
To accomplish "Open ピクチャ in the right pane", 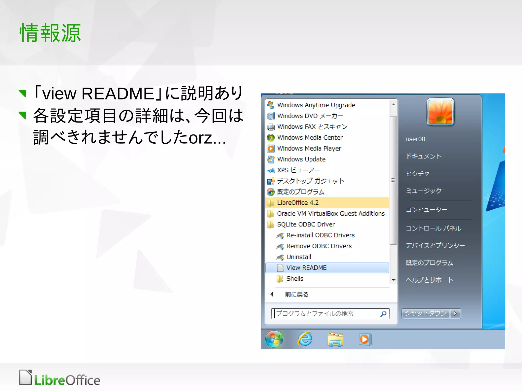I will tap(417, 173).
